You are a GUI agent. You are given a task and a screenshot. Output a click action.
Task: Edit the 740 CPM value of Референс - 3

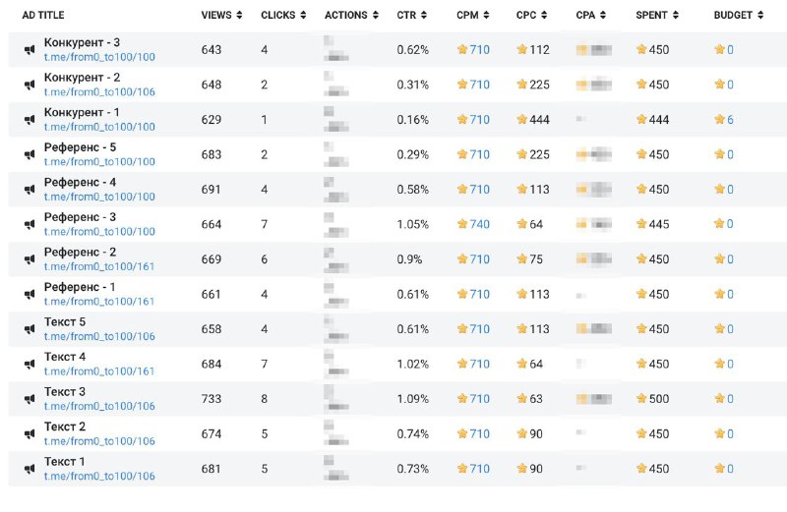pos(479,224)
